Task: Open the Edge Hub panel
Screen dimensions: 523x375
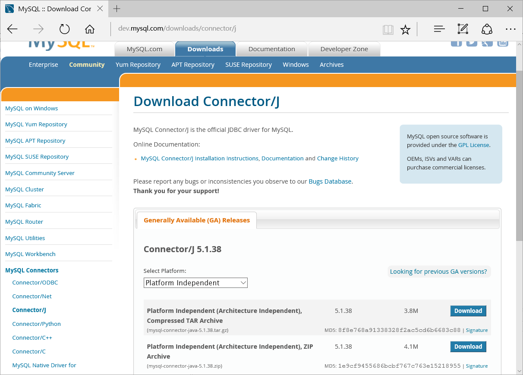Action: click(x=439, y=29)
